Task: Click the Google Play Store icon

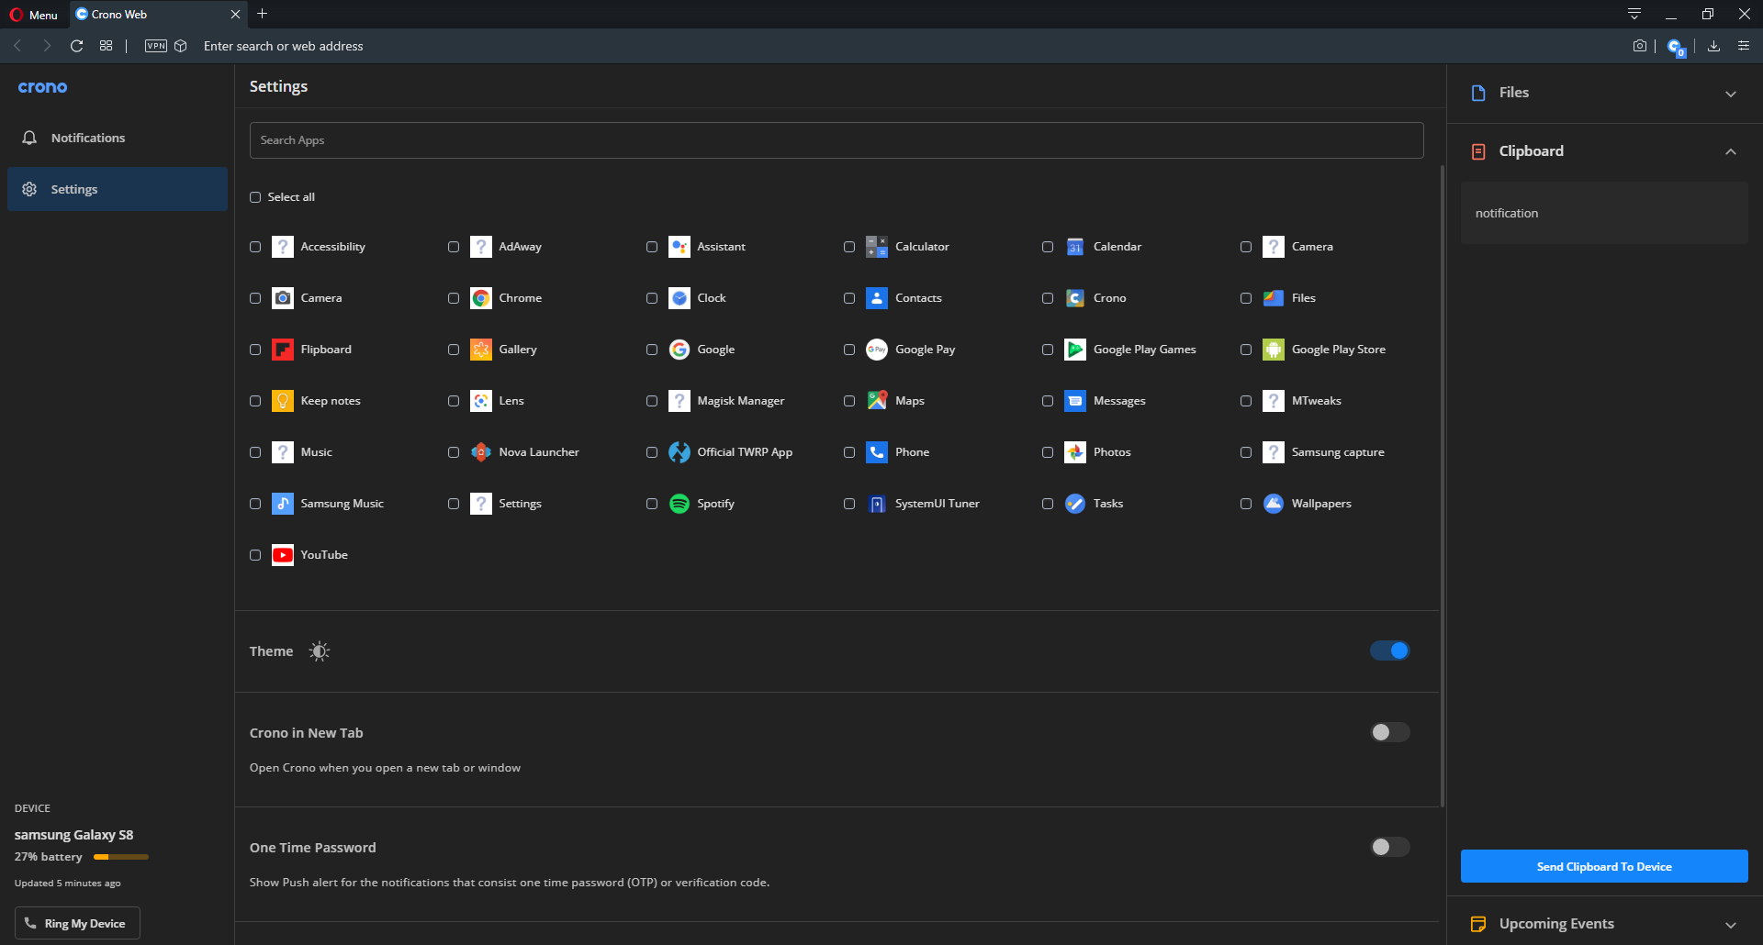Action: [x=1274, y=350]
